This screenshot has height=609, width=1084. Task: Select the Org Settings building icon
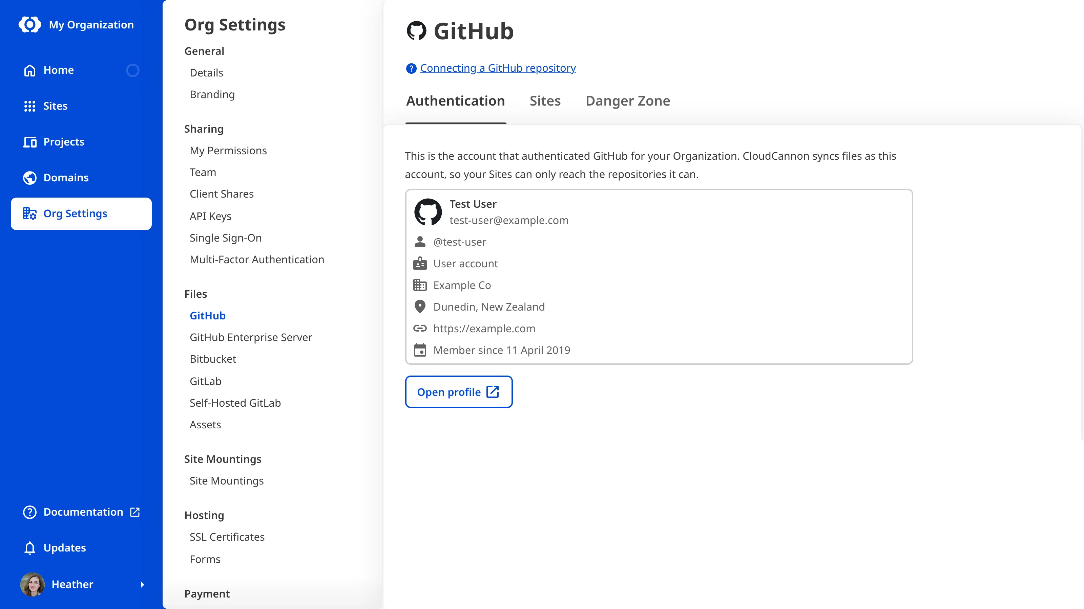29,213
